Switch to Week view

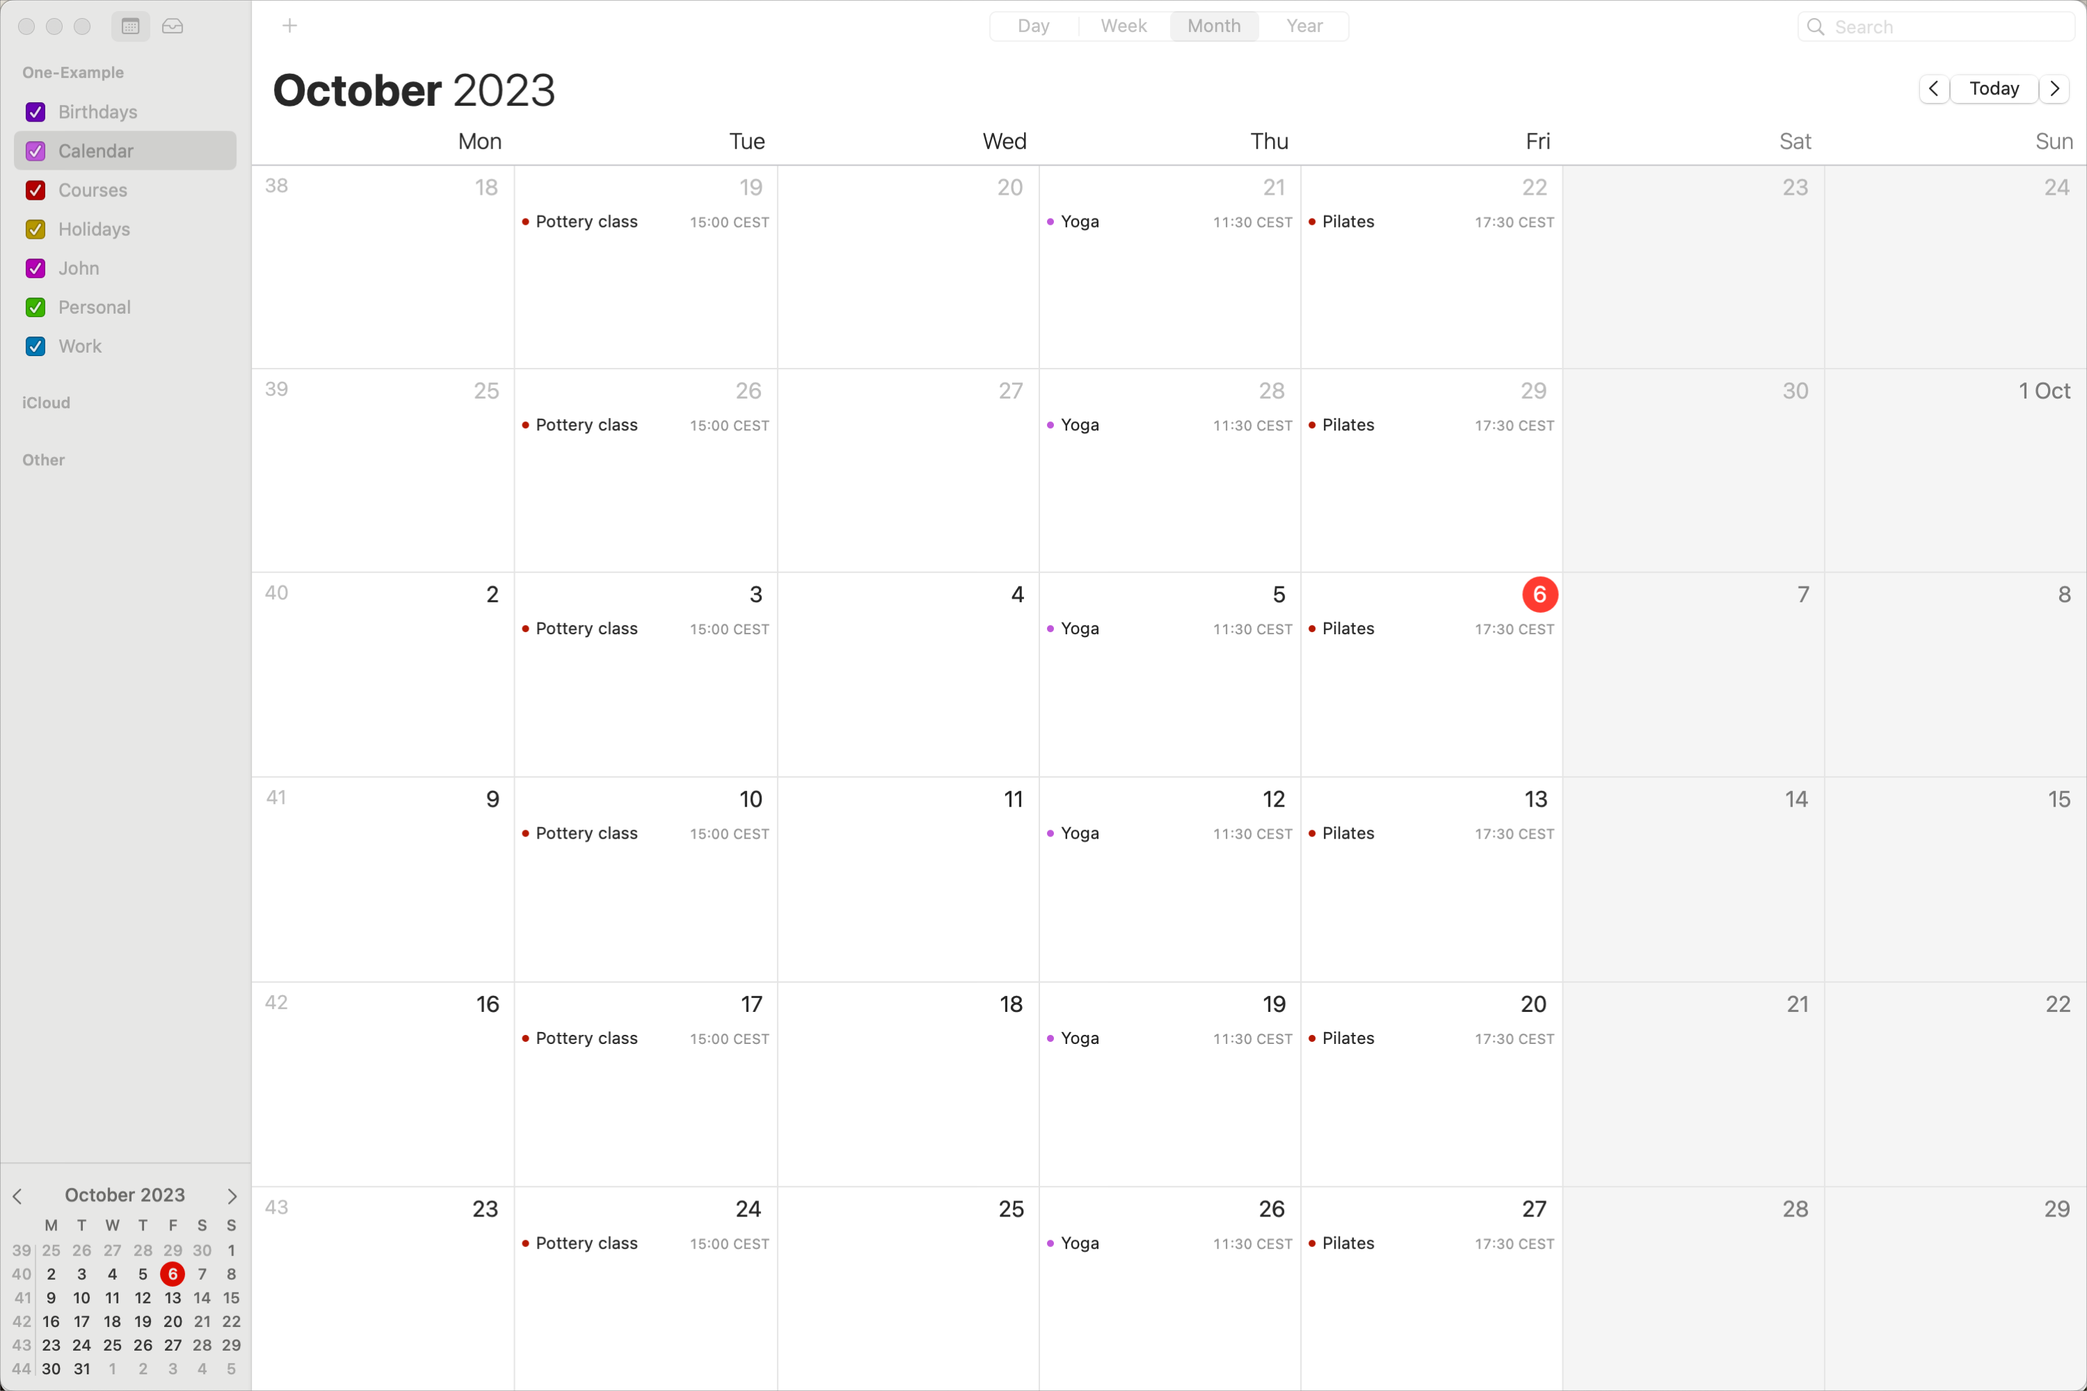click(1121, 25)
